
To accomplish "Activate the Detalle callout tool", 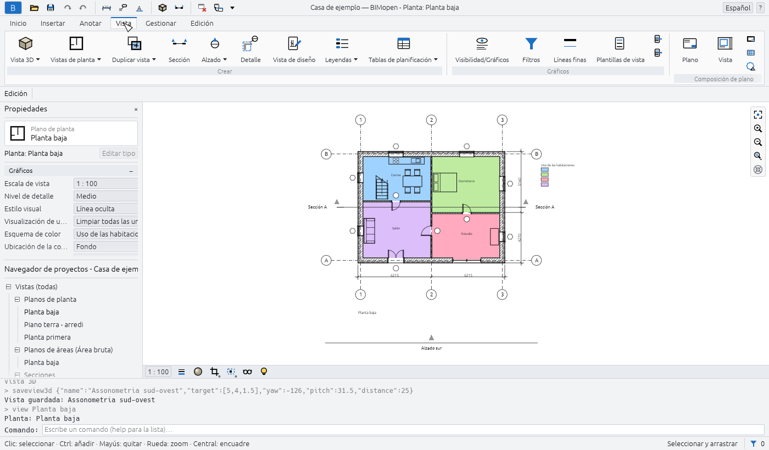I will point(250,49).
